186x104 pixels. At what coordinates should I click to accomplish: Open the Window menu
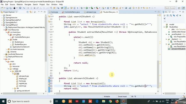point(54,5)
